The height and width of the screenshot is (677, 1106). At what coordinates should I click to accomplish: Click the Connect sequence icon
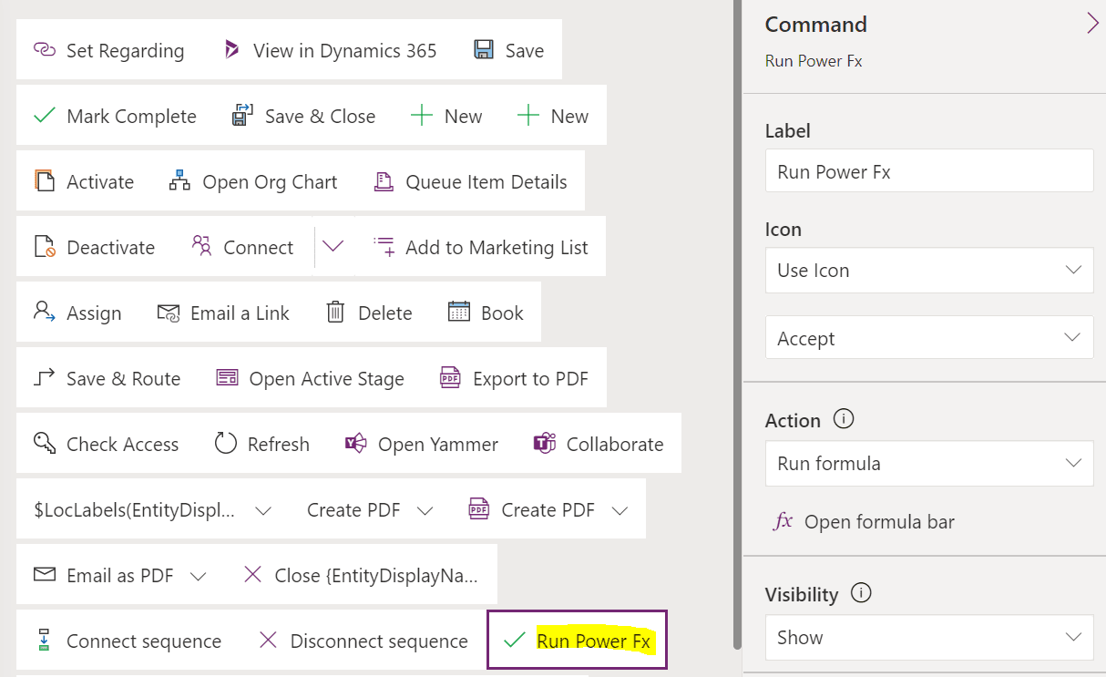(x=45, y=641)
